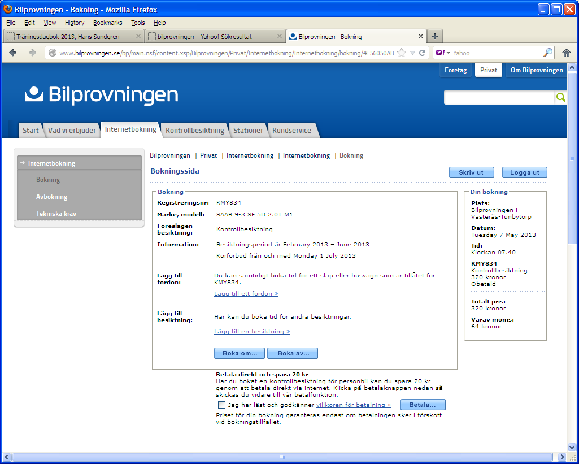Viewport: 579px width, 464px height.
Task: Click the Betala... button
Action: (423, 405)
